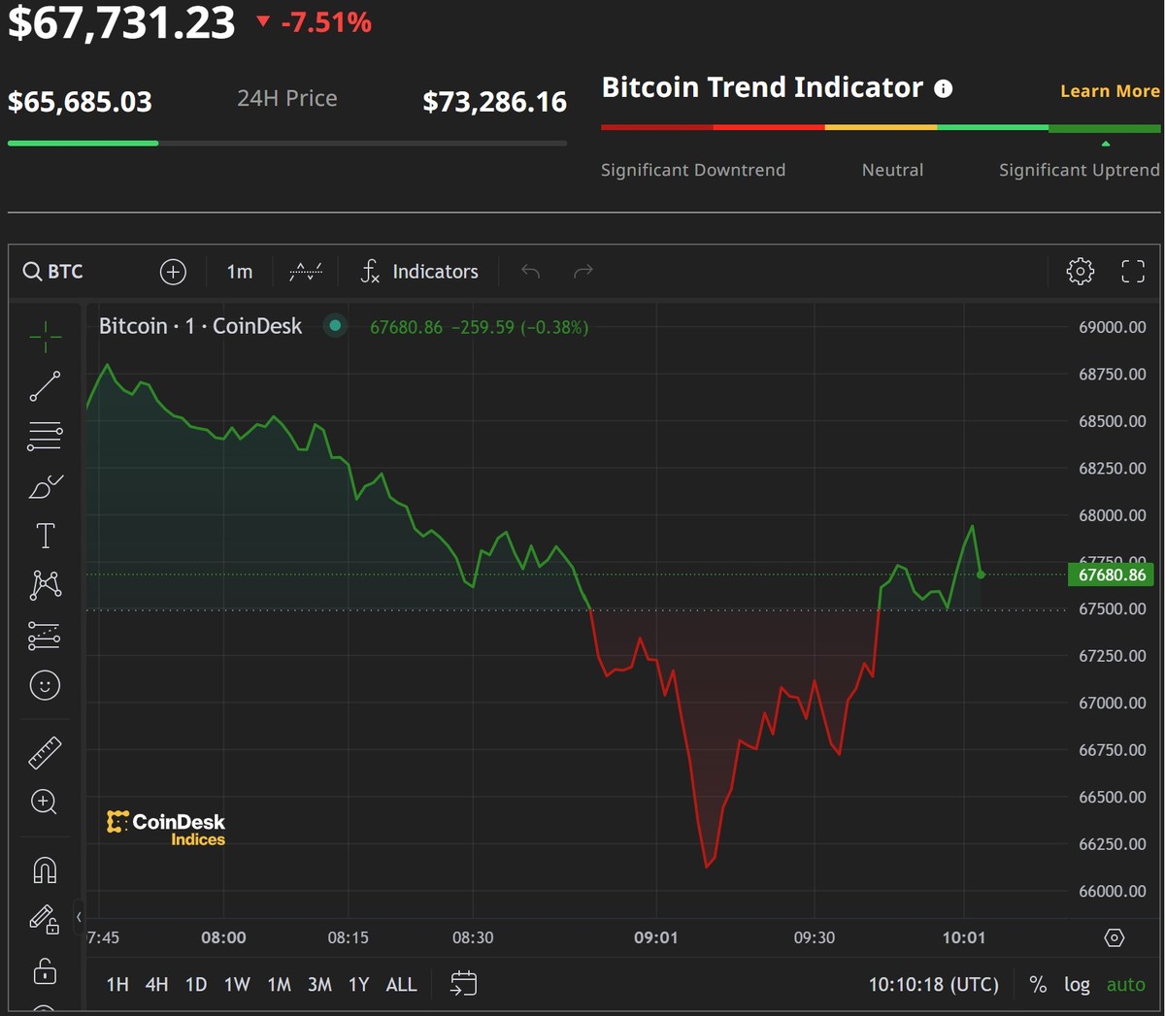Lock all drawings with padlock icon
Screen dimensions: 1165x1016
(45, 971)
